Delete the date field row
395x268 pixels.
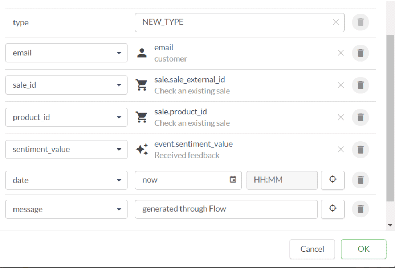click(360, 180)
